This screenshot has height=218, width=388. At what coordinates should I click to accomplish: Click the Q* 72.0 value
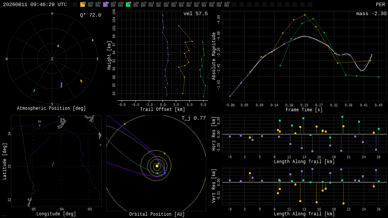91,15
